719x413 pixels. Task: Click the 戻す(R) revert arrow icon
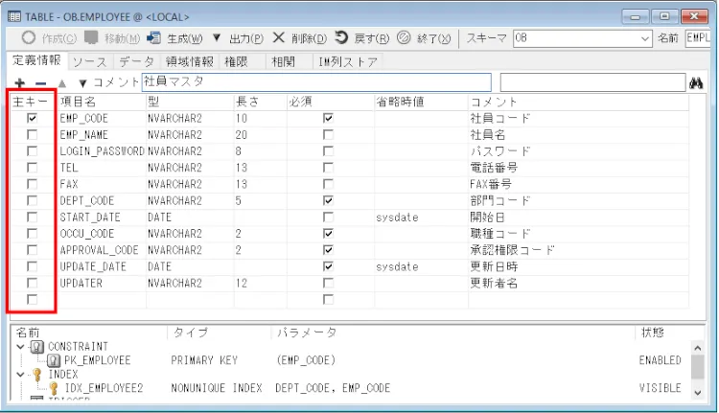point(341,37)
